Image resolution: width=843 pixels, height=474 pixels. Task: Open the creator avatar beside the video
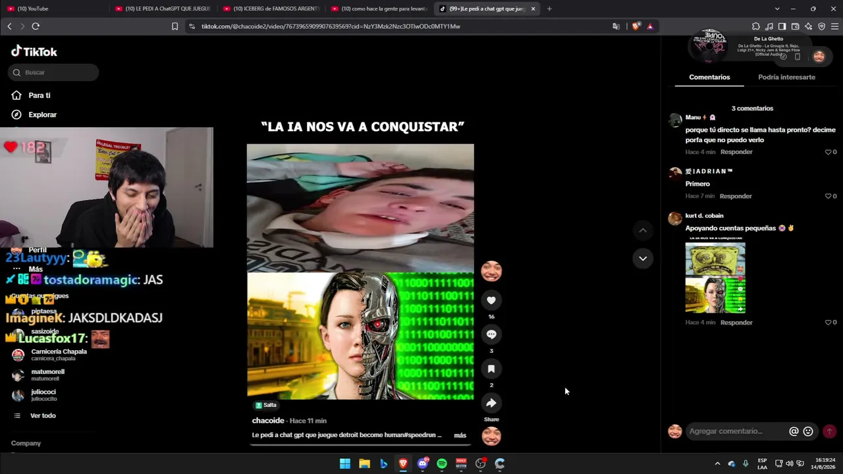tap(491, 271)
